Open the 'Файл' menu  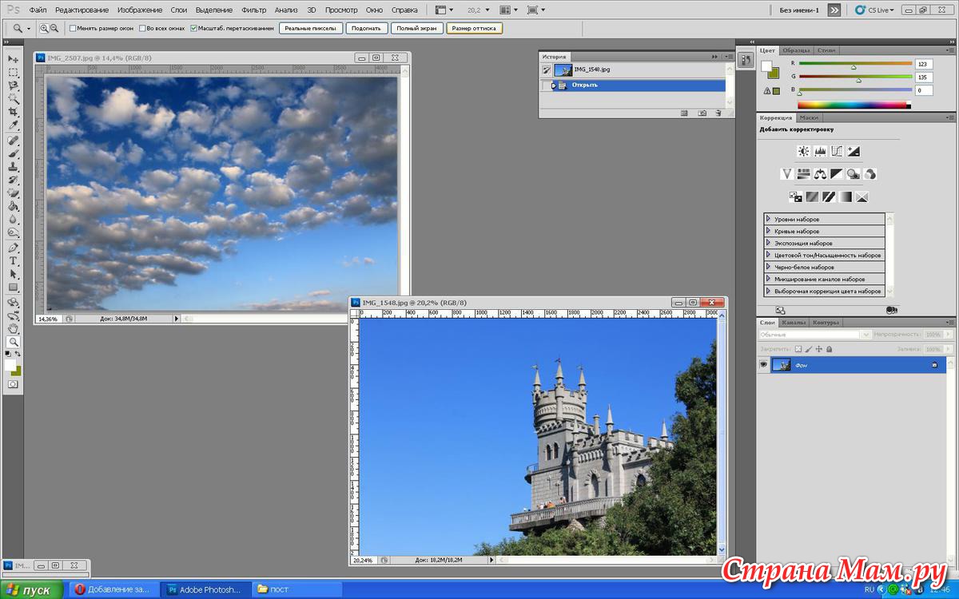click(x=38, y=10)
